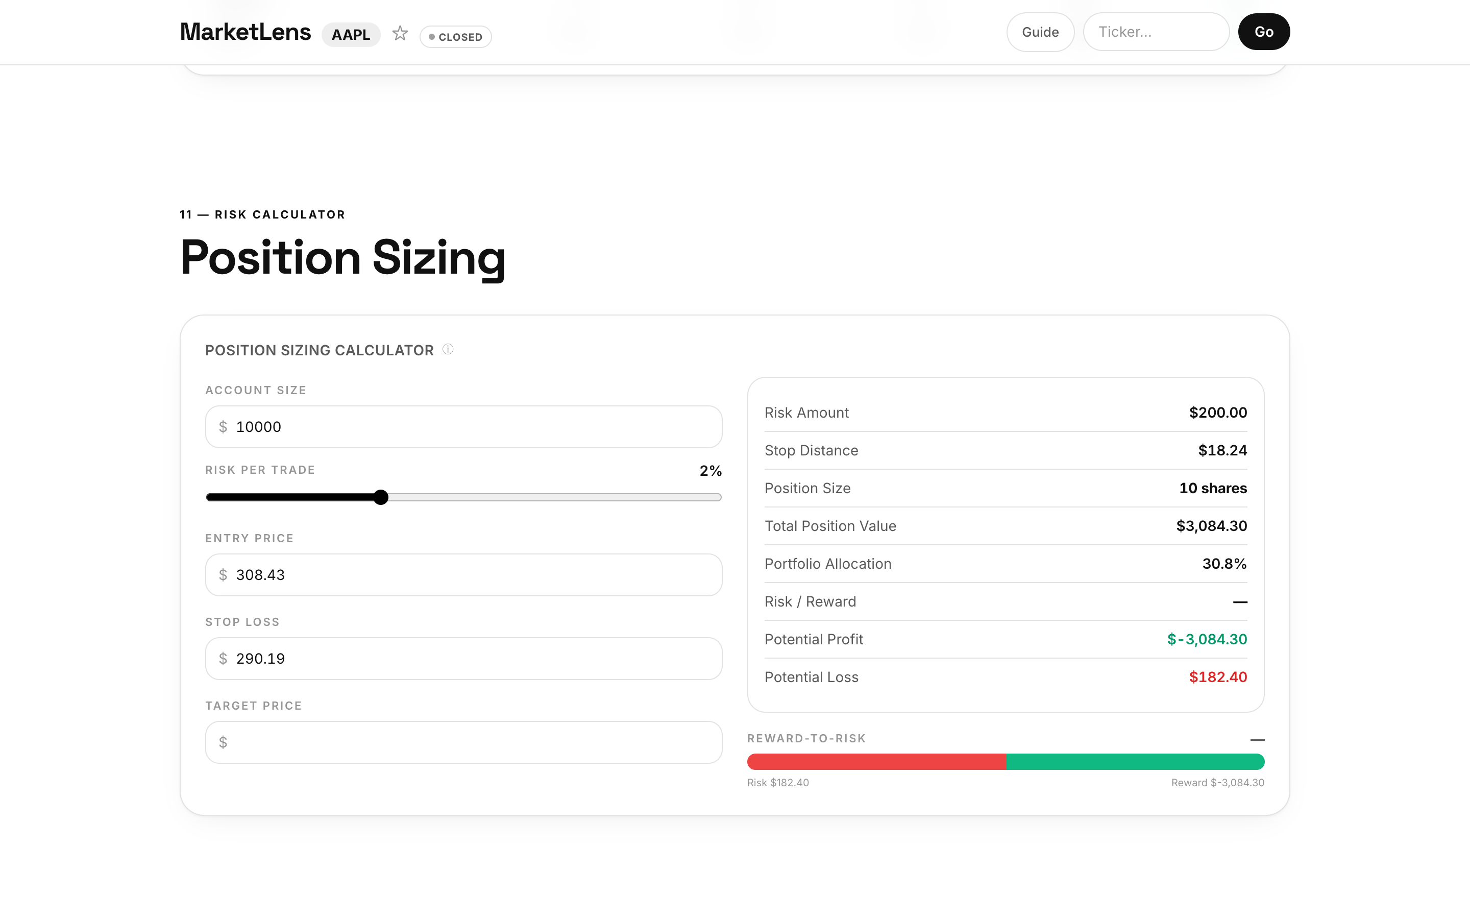Click the Risk Per Trade slider handle
Viewport: 1470px width, 919px height.
point(381,497)
